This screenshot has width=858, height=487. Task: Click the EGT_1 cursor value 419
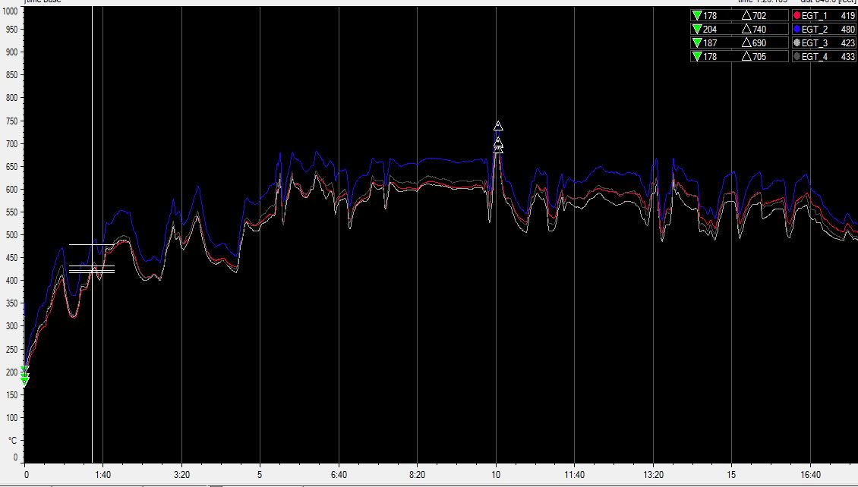pos(847,16)
